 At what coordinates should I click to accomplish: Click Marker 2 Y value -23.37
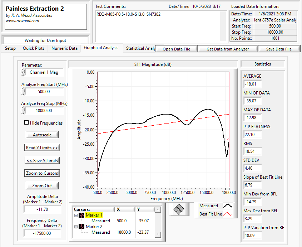click(143, 232)
